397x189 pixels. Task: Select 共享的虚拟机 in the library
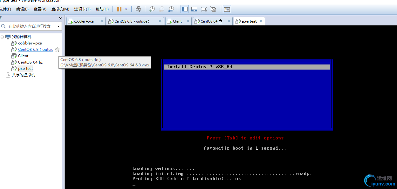click(24, 75)
